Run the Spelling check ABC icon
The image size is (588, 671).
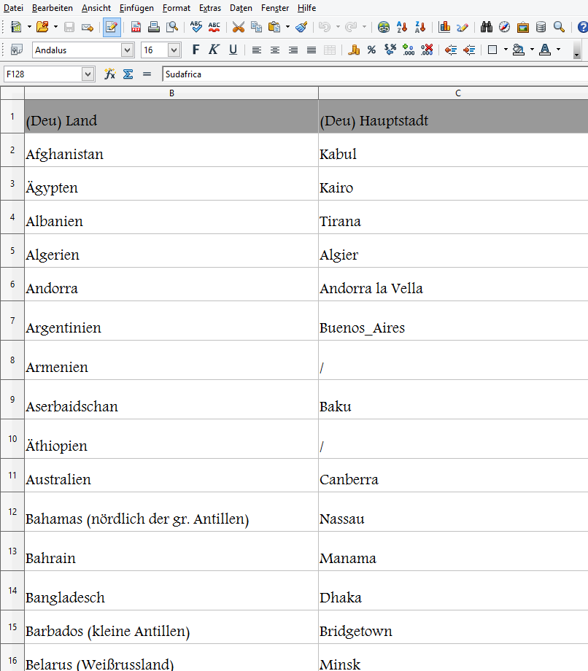(196, 27)
